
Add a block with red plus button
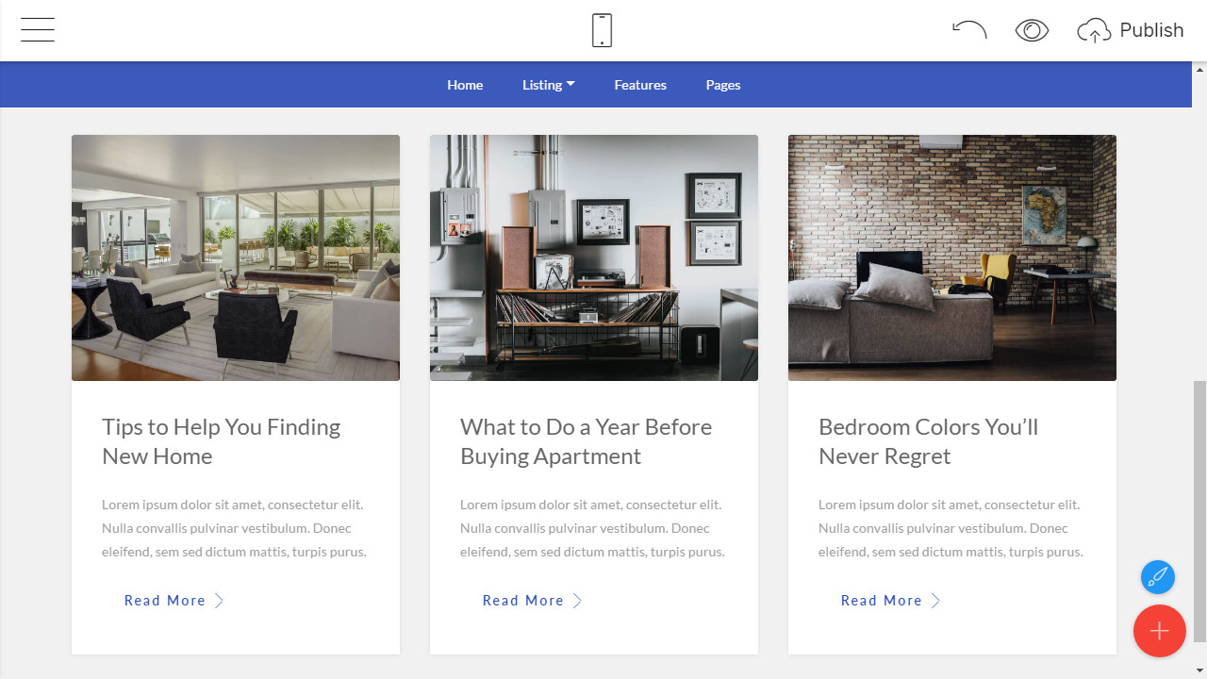1160,631
